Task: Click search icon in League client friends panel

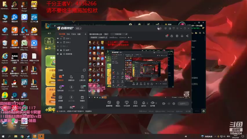Action: click(204, 33)
